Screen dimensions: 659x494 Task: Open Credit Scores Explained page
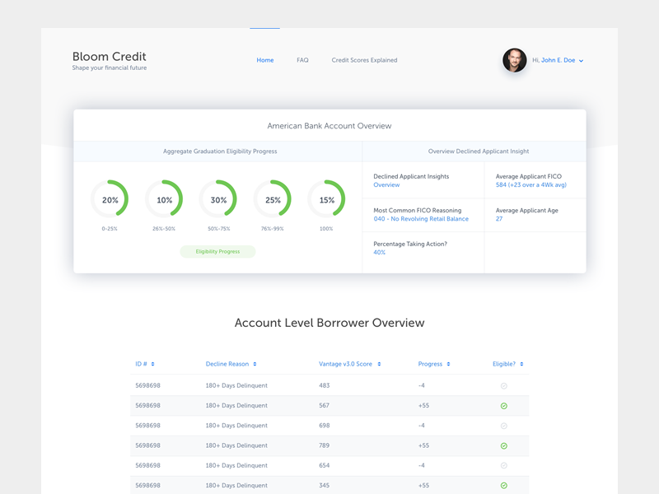pyautogui.click(x=364, y=60)
